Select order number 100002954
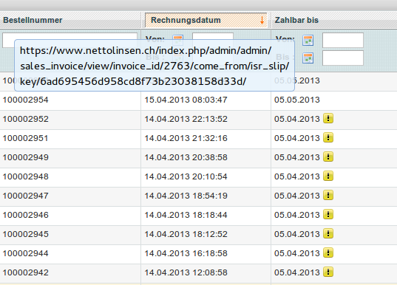The image size is (397, 285). 25,100
